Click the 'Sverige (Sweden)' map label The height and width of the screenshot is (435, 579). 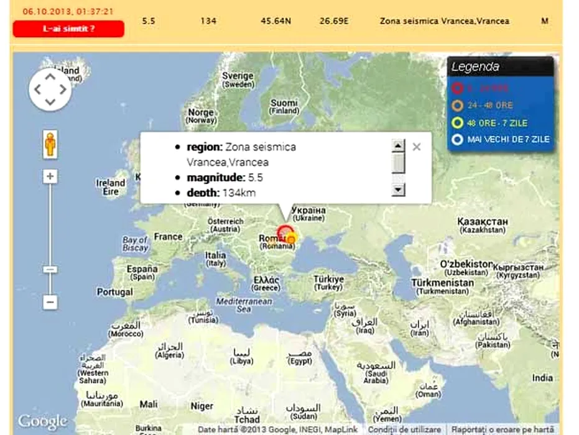tap(238, 80)
